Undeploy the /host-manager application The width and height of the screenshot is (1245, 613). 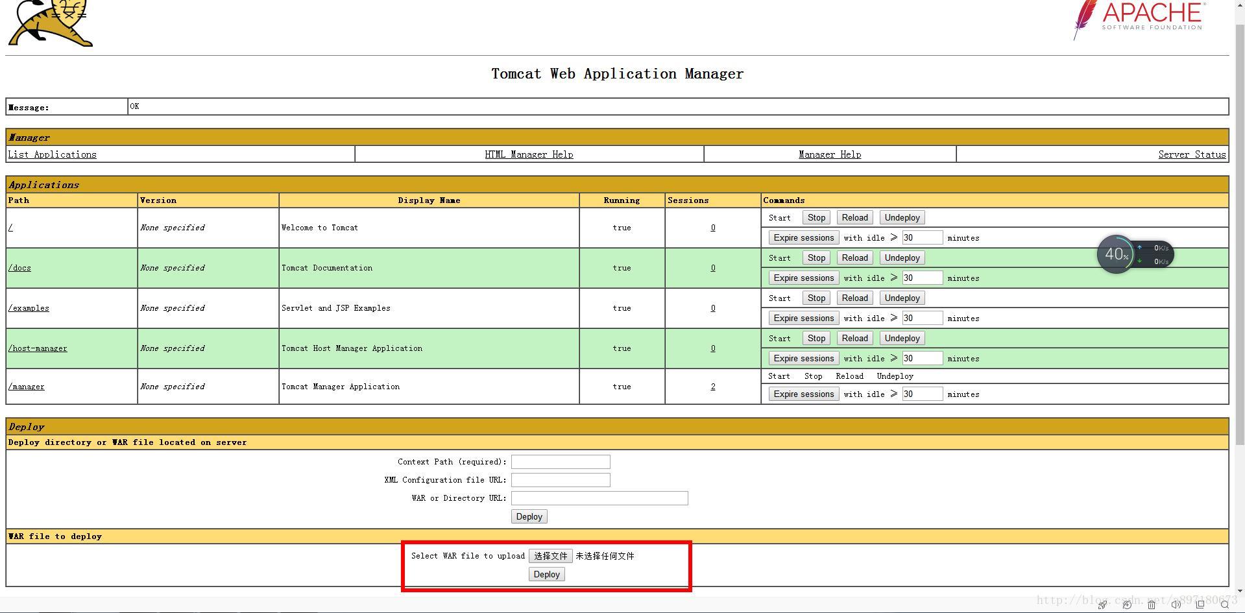[x=902, y=339]
